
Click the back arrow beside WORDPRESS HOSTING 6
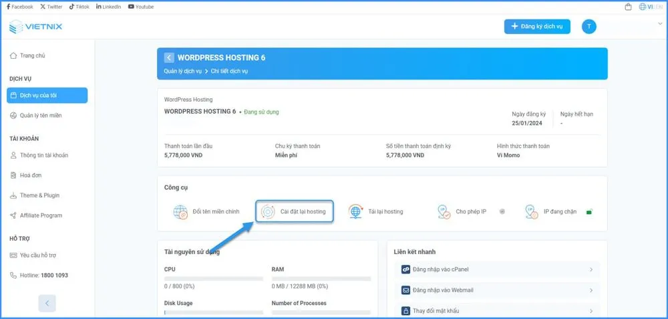point(169,58)
